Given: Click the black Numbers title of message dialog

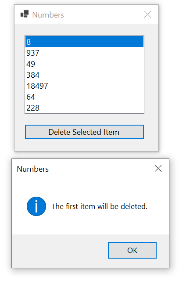Looking at the screenshot, I should click(x=32, y=169).
